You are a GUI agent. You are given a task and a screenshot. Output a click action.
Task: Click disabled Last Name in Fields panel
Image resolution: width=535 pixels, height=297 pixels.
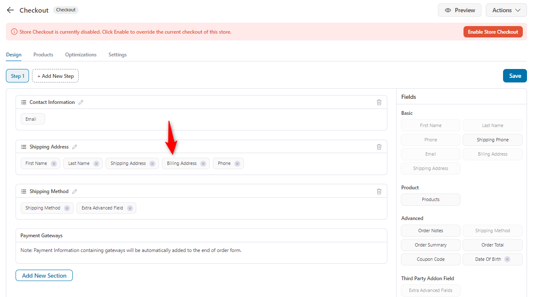pyautogui.click(x=493, y=125)
